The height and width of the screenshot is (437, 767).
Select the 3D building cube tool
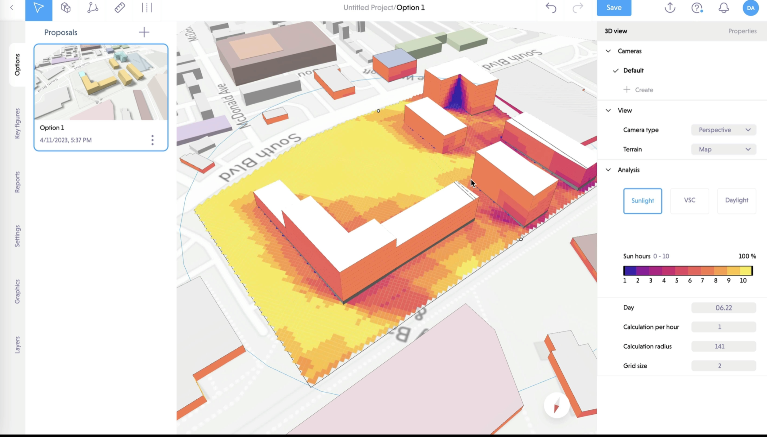[66, 8]
